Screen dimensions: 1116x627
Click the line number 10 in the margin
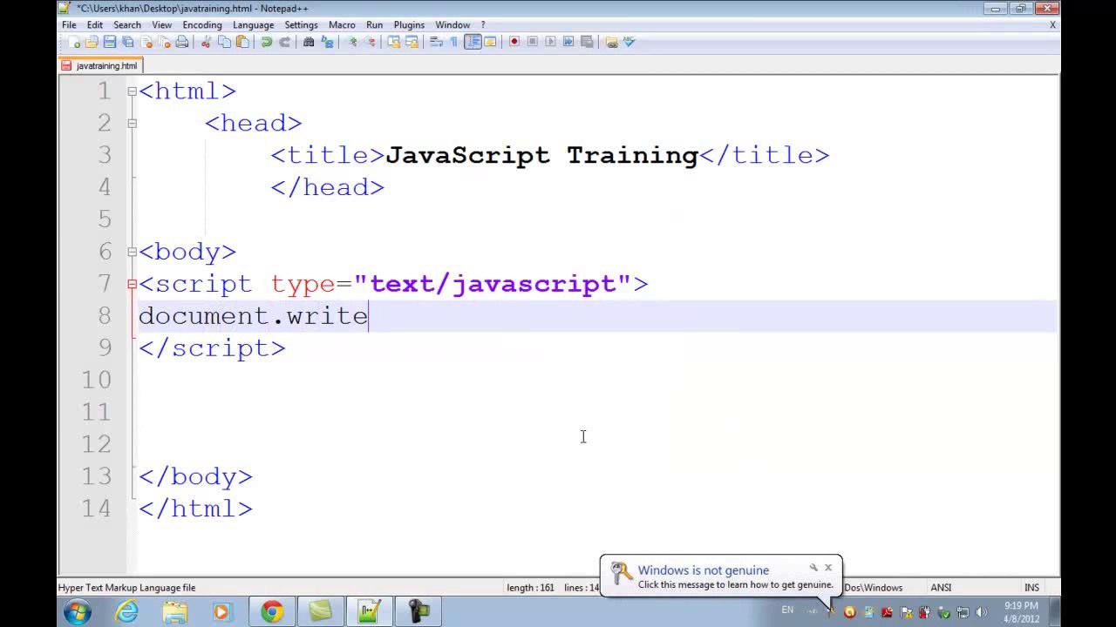(x=97, y=381)
